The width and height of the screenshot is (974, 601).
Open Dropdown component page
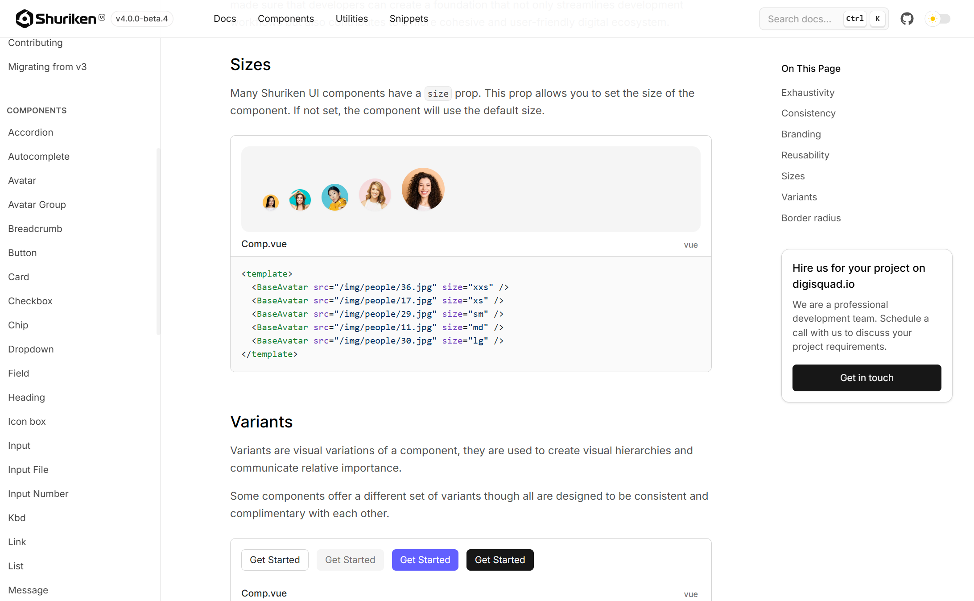click(x=31, y=349)
